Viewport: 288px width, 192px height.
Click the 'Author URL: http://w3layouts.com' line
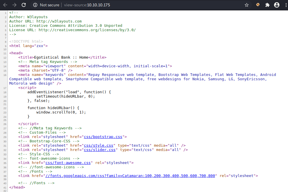coord(46,21)
